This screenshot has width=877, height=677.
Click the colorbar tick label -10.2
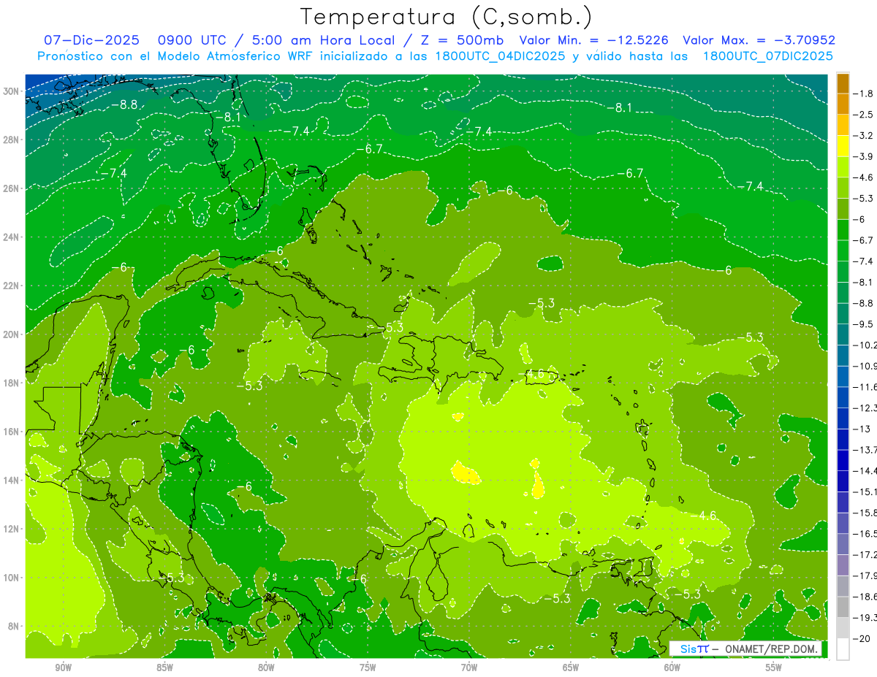[865, 345]
